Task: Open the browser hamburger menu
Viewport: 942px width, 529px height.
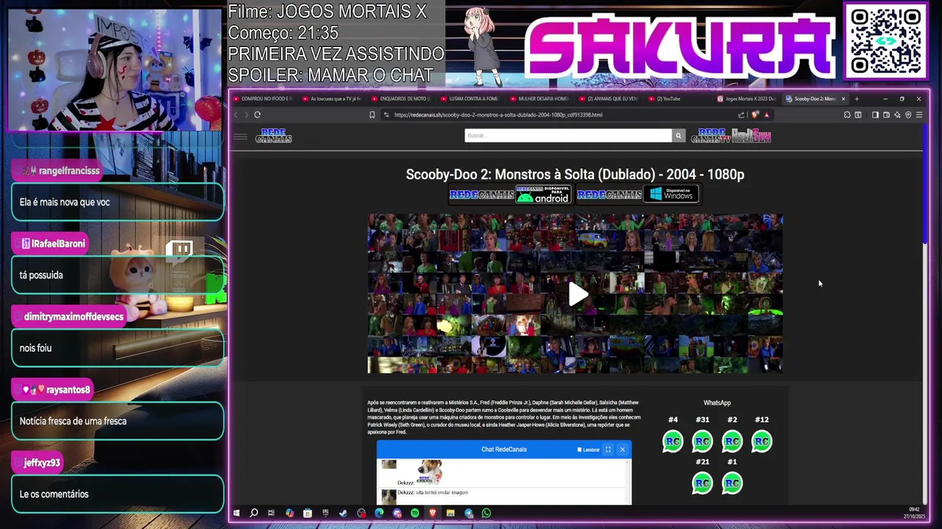Action: 919,115
